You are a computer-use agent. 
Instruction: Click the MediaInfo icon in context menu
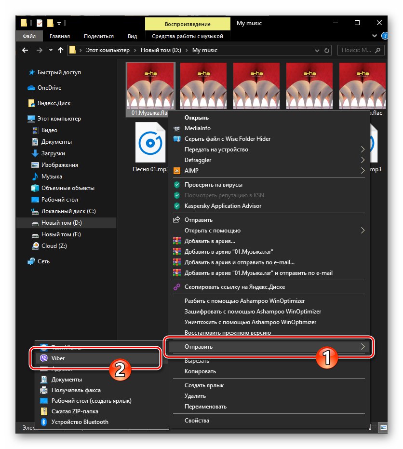177,129
